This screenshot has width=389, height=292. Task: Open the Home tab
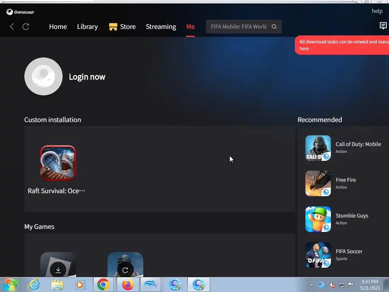point(58,27)
